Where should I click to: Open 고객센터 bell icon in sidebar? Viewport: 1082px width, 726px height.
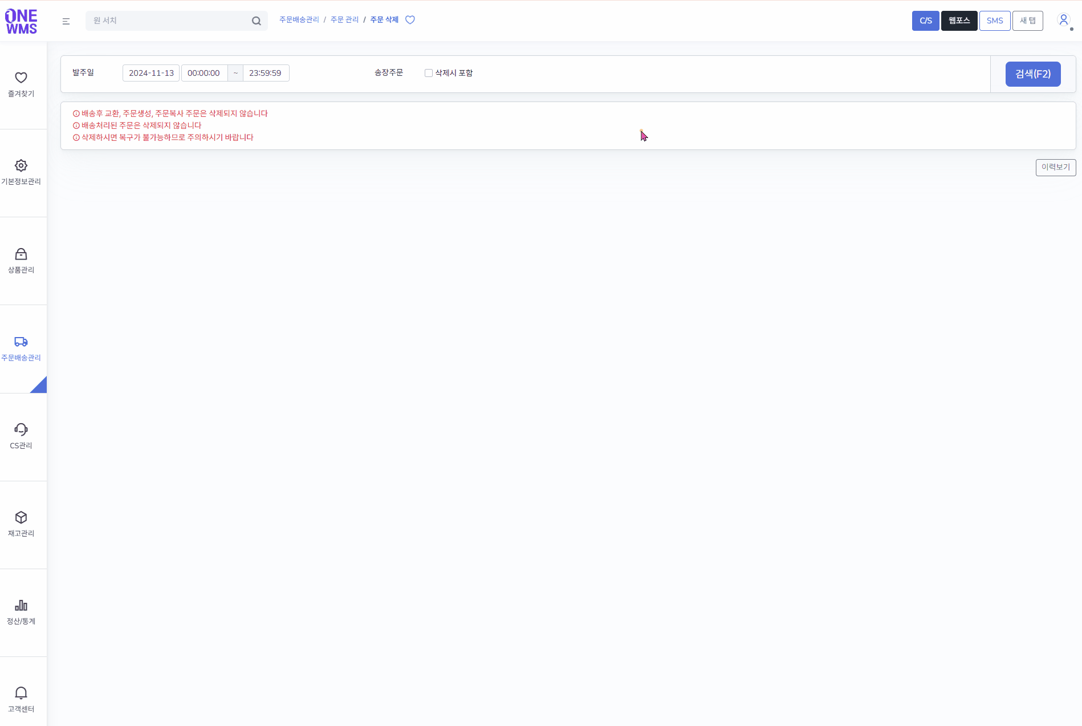click(21, 693)
